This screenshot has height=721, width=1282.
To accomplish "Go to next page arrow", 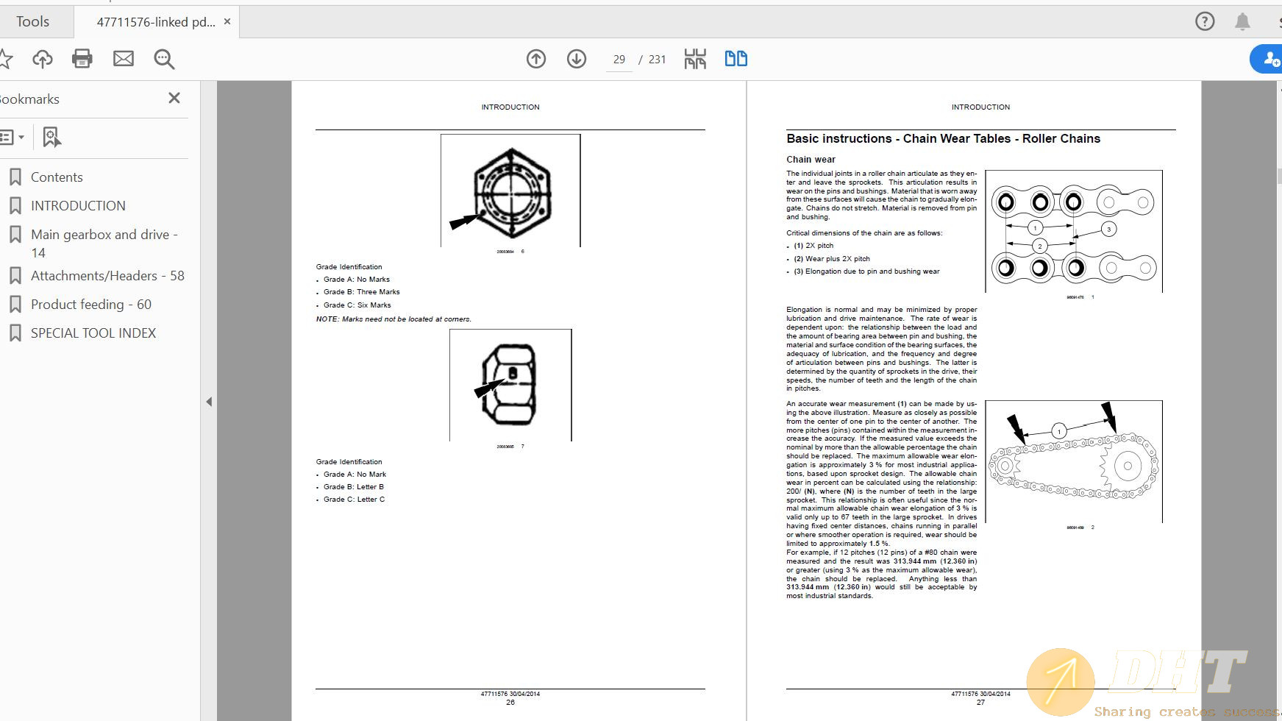I will pos(577,59).
